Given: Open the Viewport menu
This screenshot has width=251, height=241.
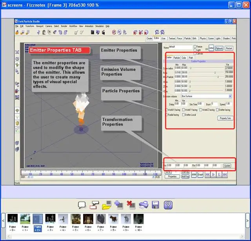Looking at the screenshot, I should pyautogui.click(x=40, y=26).
